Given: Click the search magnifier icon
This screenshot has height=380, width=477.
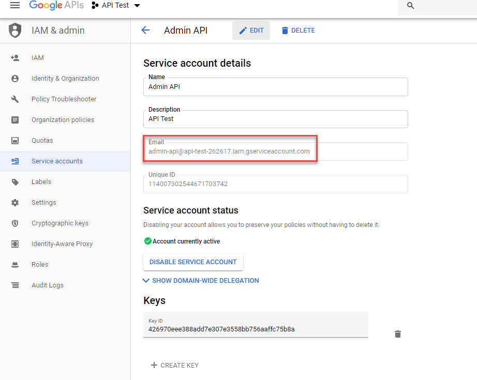Looking at the screenshot, I should tap(410, 7).
